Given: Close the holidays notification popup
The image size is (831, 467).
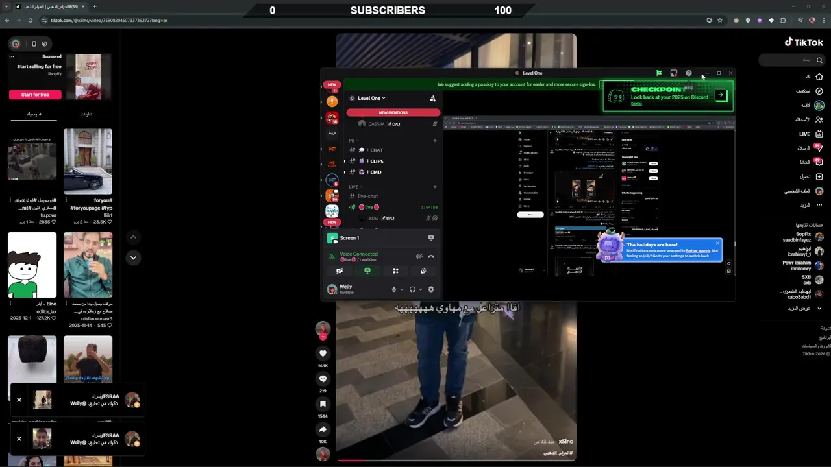Looking at the screenshot, I should (x=717, y=243).
